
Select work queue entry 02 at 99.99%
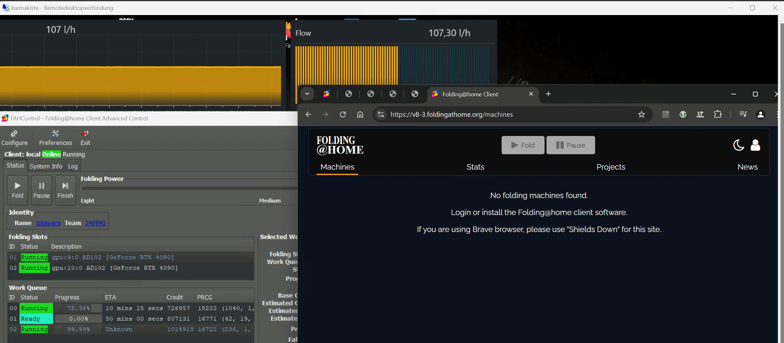[x=131, y=329]
